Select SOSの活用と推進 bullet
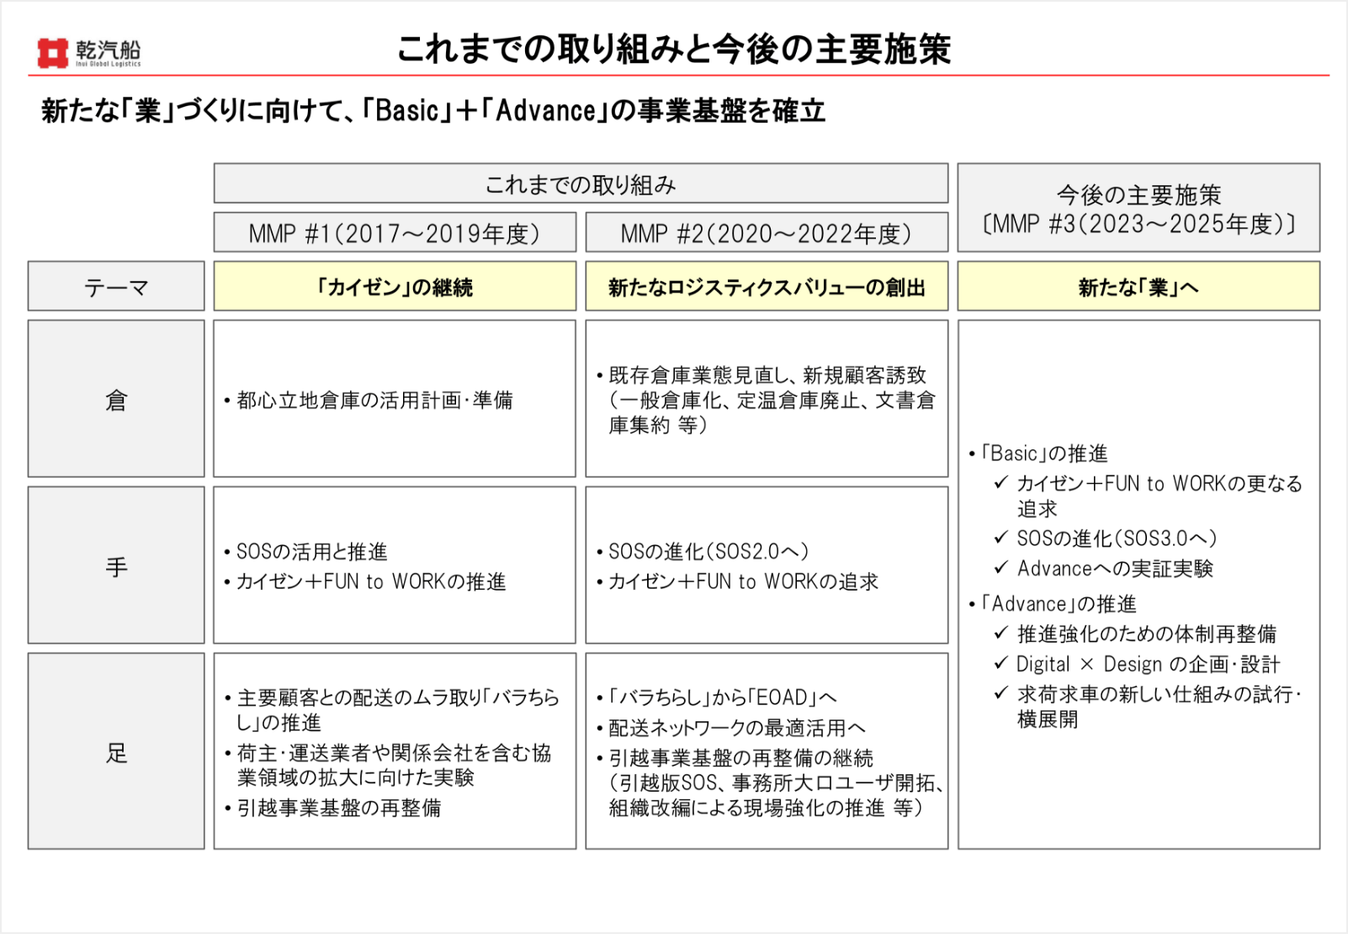This screenshot has height=934, width=1348. click(x=306, y=552)
